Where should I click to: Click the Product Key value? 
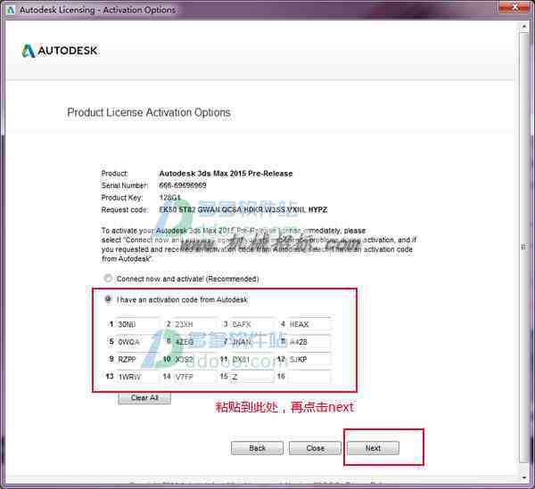[x=169, y=198]
